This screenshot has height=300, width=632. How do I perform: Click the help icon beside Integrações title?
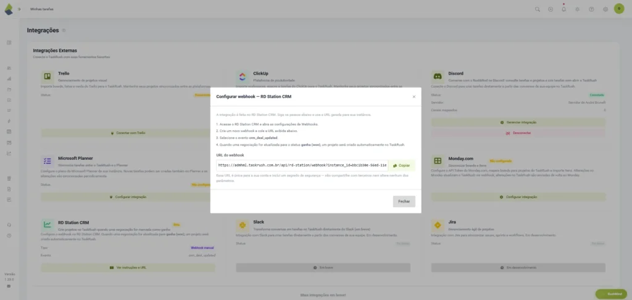pos(64,31)
